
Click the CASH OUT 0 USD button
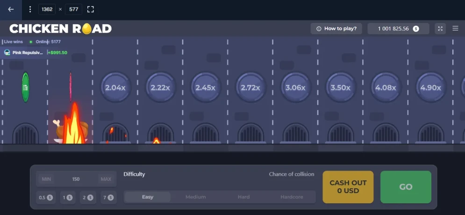coord(348,187)
